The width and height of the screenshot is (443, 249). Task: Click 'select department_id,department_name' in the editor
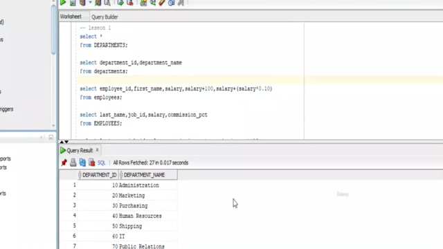[x=131, y=63]
